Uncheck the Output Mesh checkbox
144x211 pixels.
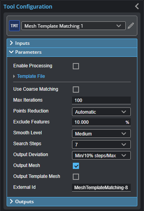pos(76,166)
